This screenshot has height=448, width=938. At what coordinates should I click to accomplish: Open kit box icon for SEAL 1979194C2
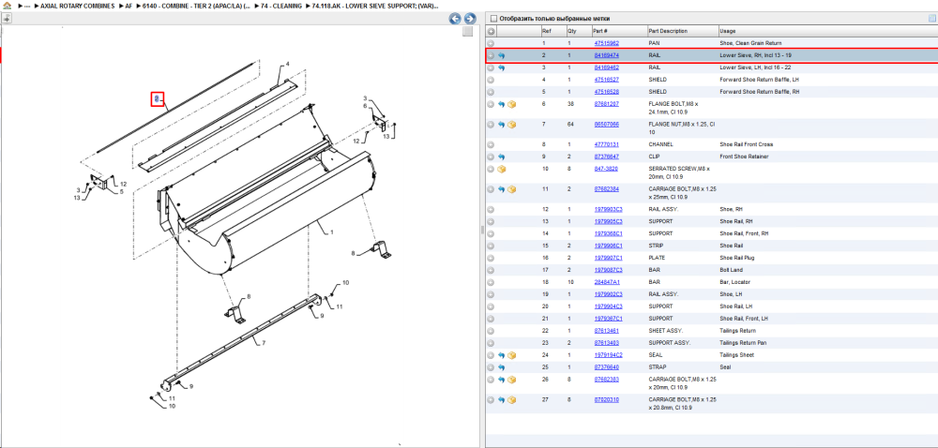point(511,355)
